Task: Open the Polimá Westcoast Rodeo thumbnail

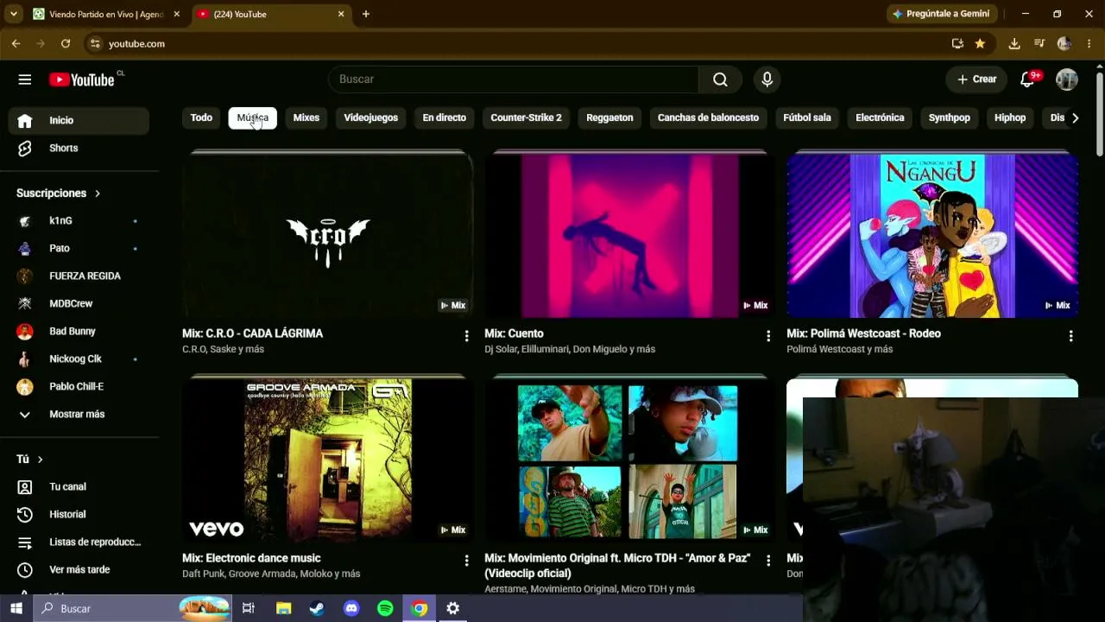Action: pyautogui.click(x=932, y=235)
